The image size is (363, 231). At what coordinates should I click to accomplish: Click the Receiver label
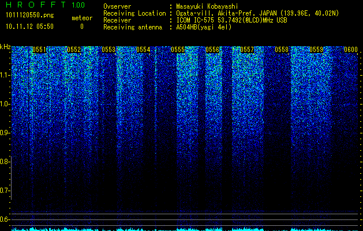pyautogui.click(x=117, y=20)
